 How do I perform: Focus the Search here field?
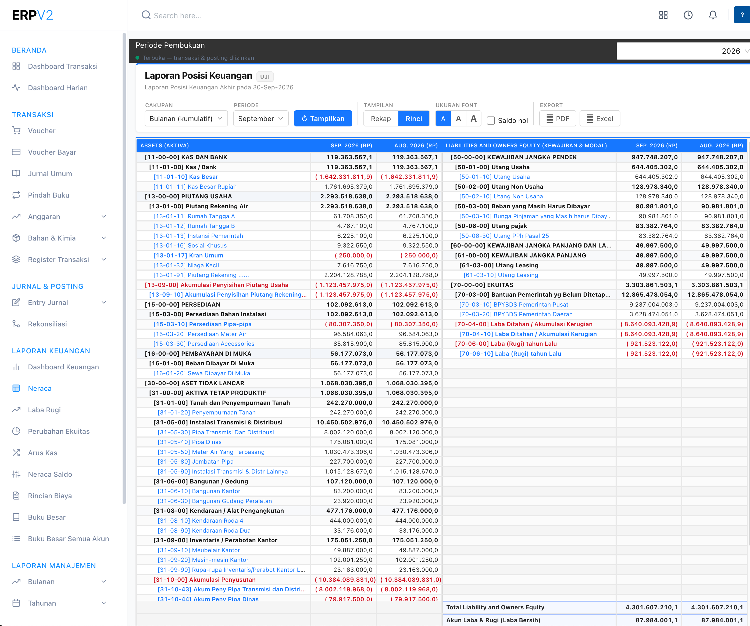point(178,15)
